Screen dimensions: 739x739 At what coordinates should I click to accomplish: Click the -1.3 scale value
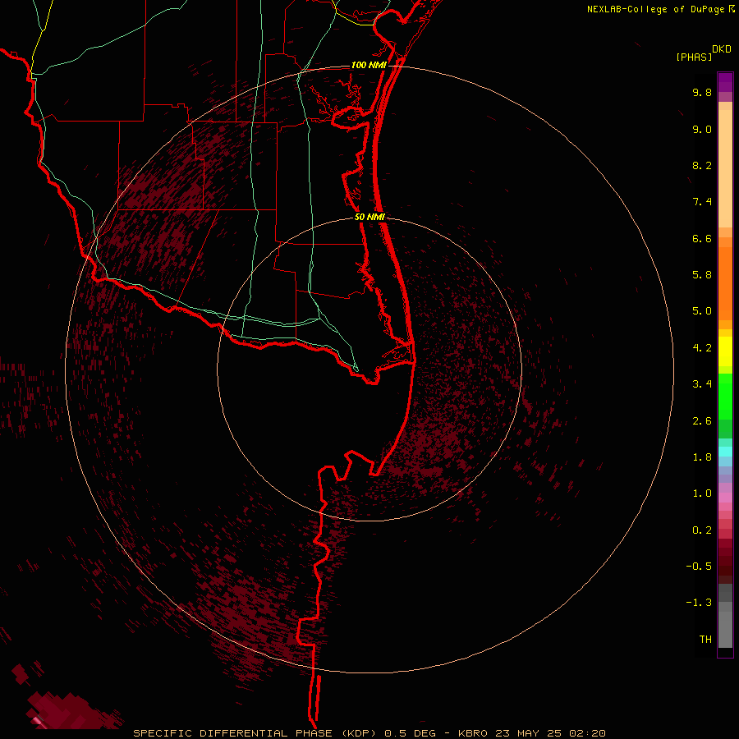(699, 603)
